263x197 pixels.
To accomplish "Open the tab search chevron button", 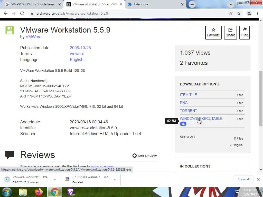I will [231, 4].
